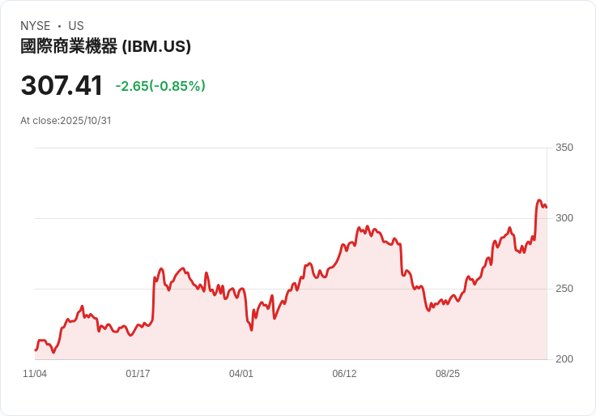
Task: Select the 04/01 date on x-axis
Action: [241, 374]
